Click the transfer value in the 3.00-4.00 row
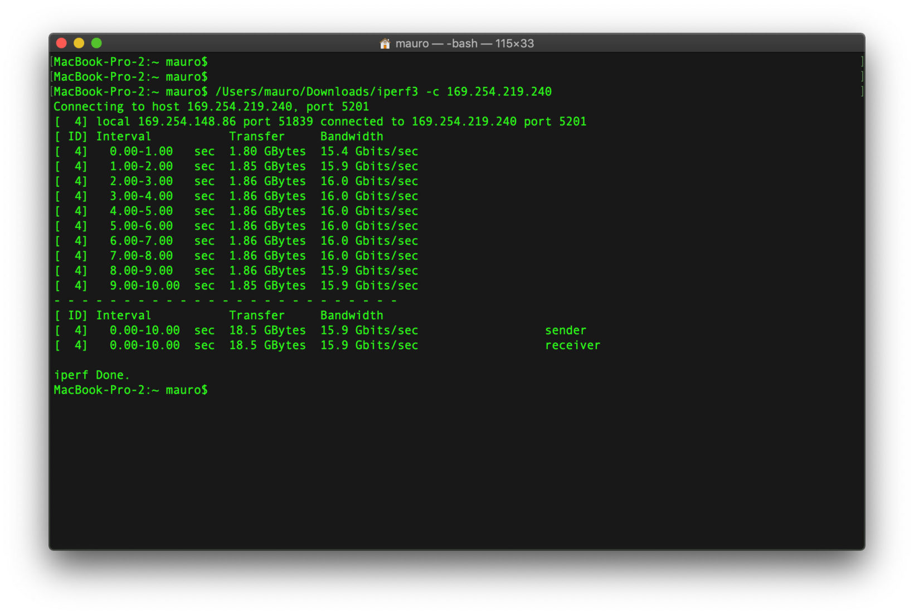Viewport: 914px width, 615px height. coord(268,196)
